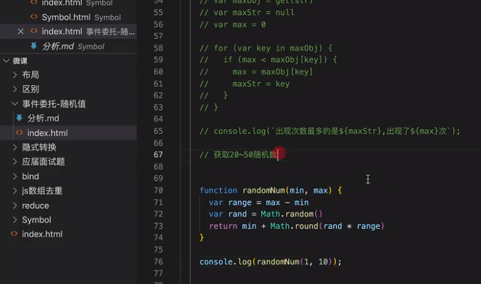Collapse the 微课 root folder

coord(6,61)
